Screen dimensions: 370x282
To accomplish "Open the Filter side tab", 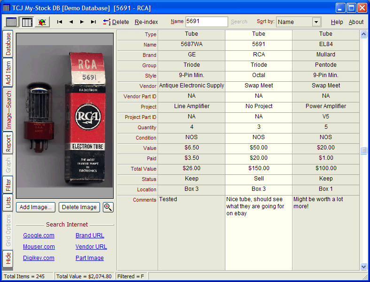I will (x=8, y=185).
